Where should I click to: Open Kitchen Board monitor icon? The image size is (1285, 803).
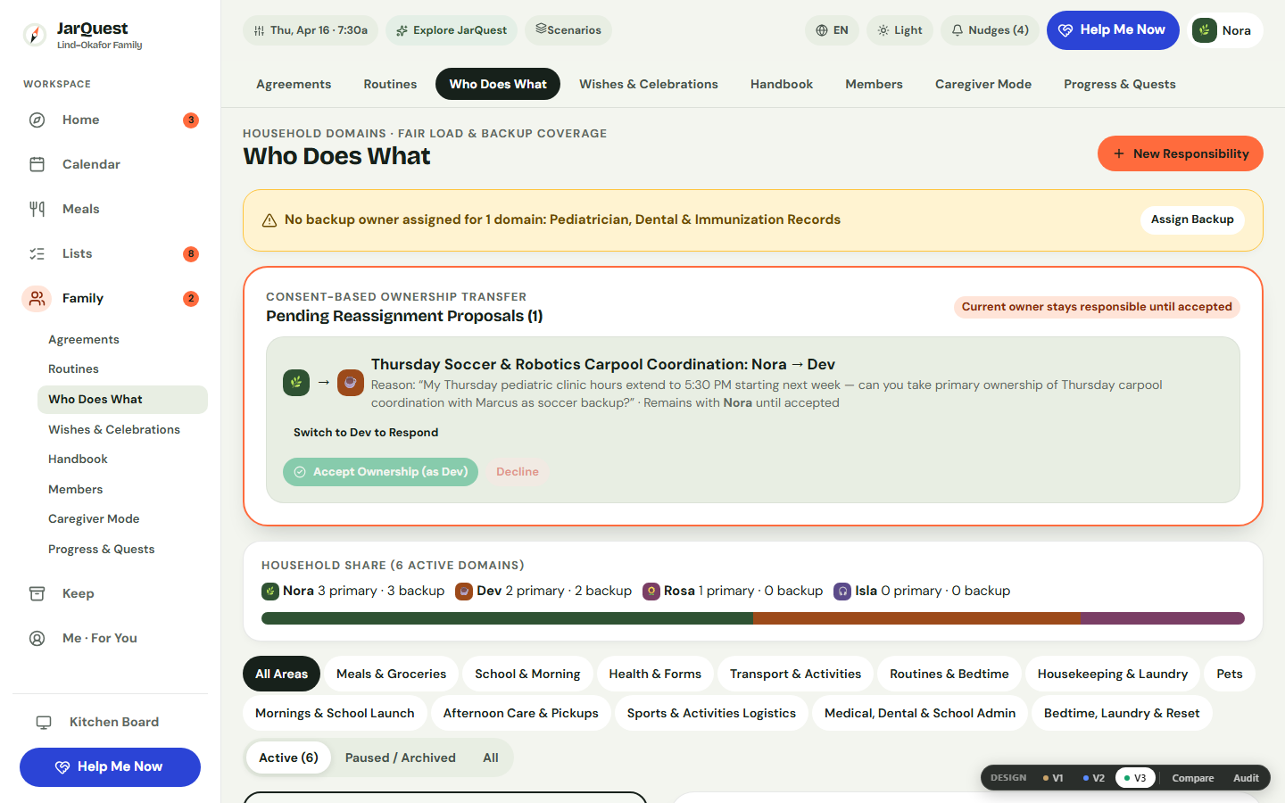pyautogui.click(x=44, y=722)
